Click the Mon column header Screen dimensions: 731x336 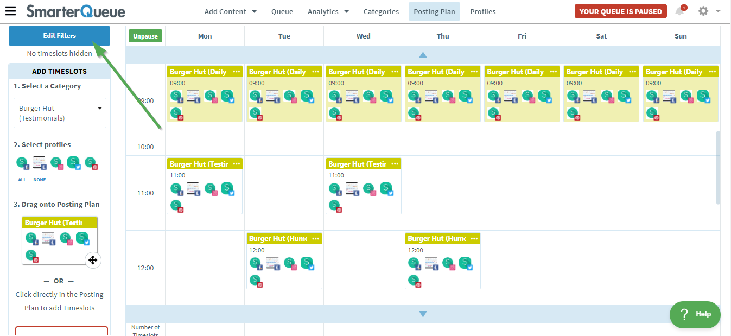click(x=205, y=36)
